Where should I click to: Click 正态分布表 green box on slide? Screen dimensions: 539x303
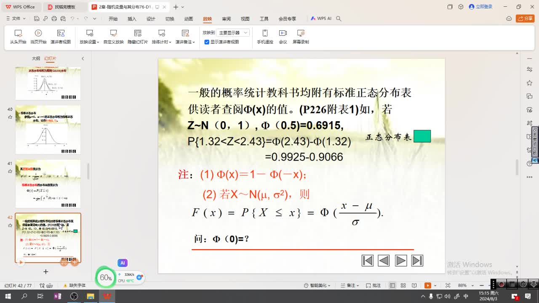pos(422,136)
